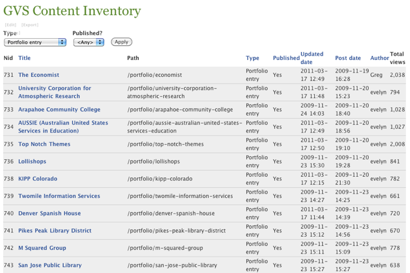Select the path /portfolio/lollishops
The height and width of the screenshot is (273, 410).
[153, 161]
